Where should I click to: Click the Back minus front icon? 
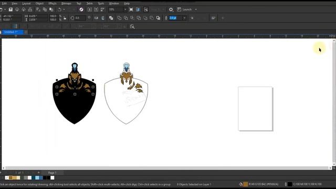(152, 18)
